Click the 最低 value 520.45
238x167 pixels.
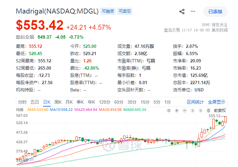pyautogui.click(x=35, y=53)
